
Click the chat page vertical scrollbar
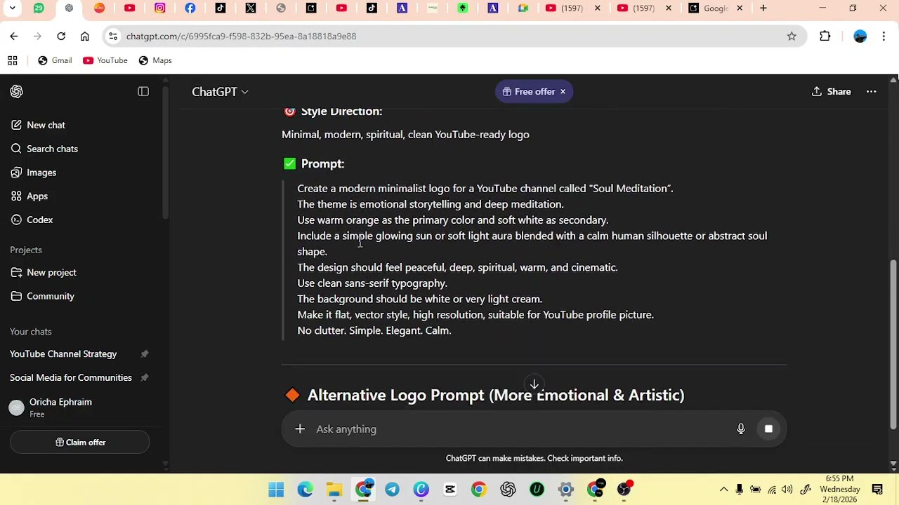click(893, 344)
